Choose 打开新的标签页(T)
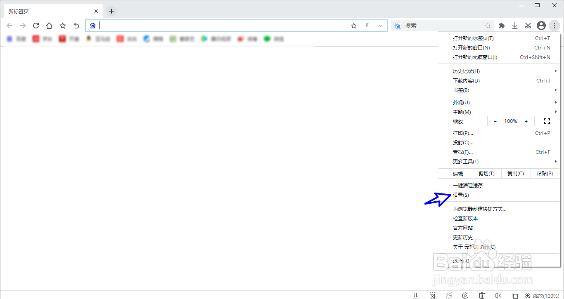This screenshot has width=564, height=299. tap(499, 38)
